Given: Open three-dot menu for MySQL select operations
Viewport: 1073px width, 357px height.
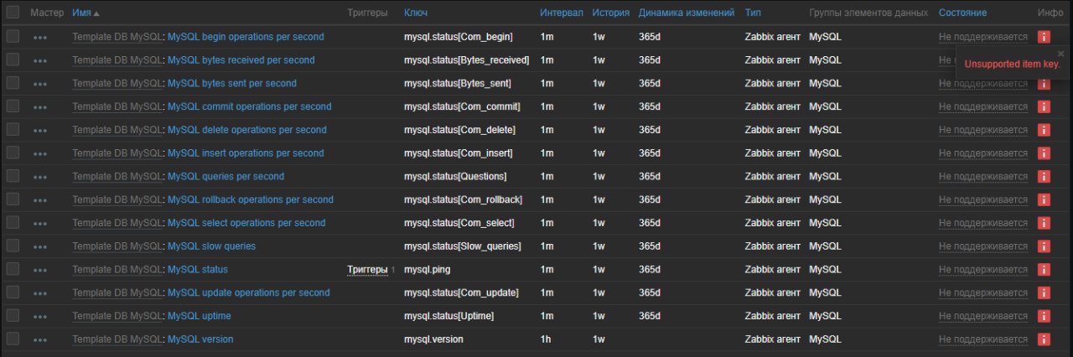Looking at the screenshot, I should pyautogui.click(x=40, y=223).
